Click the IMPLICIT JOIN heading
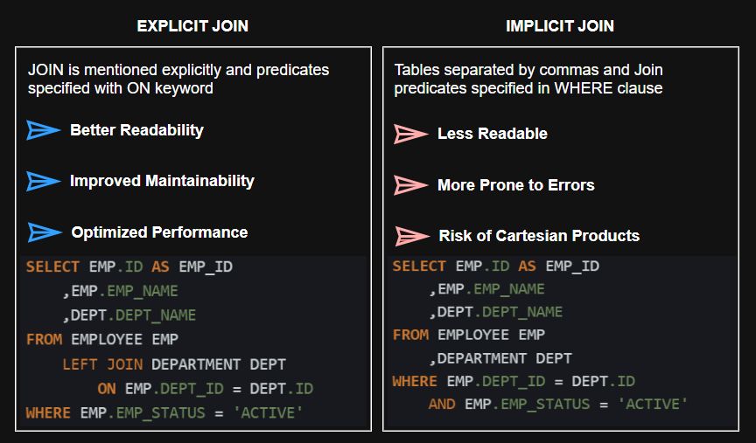This screenshot has height=443, width=756. click(x=560, y=26)
